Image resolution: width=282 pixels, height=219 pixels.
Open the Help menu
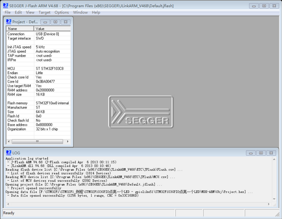coord(96,12)
